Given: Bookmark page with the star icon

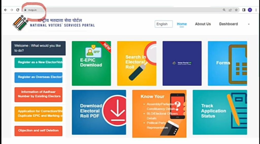Looking at the screenshot, I should click(236, 10).
